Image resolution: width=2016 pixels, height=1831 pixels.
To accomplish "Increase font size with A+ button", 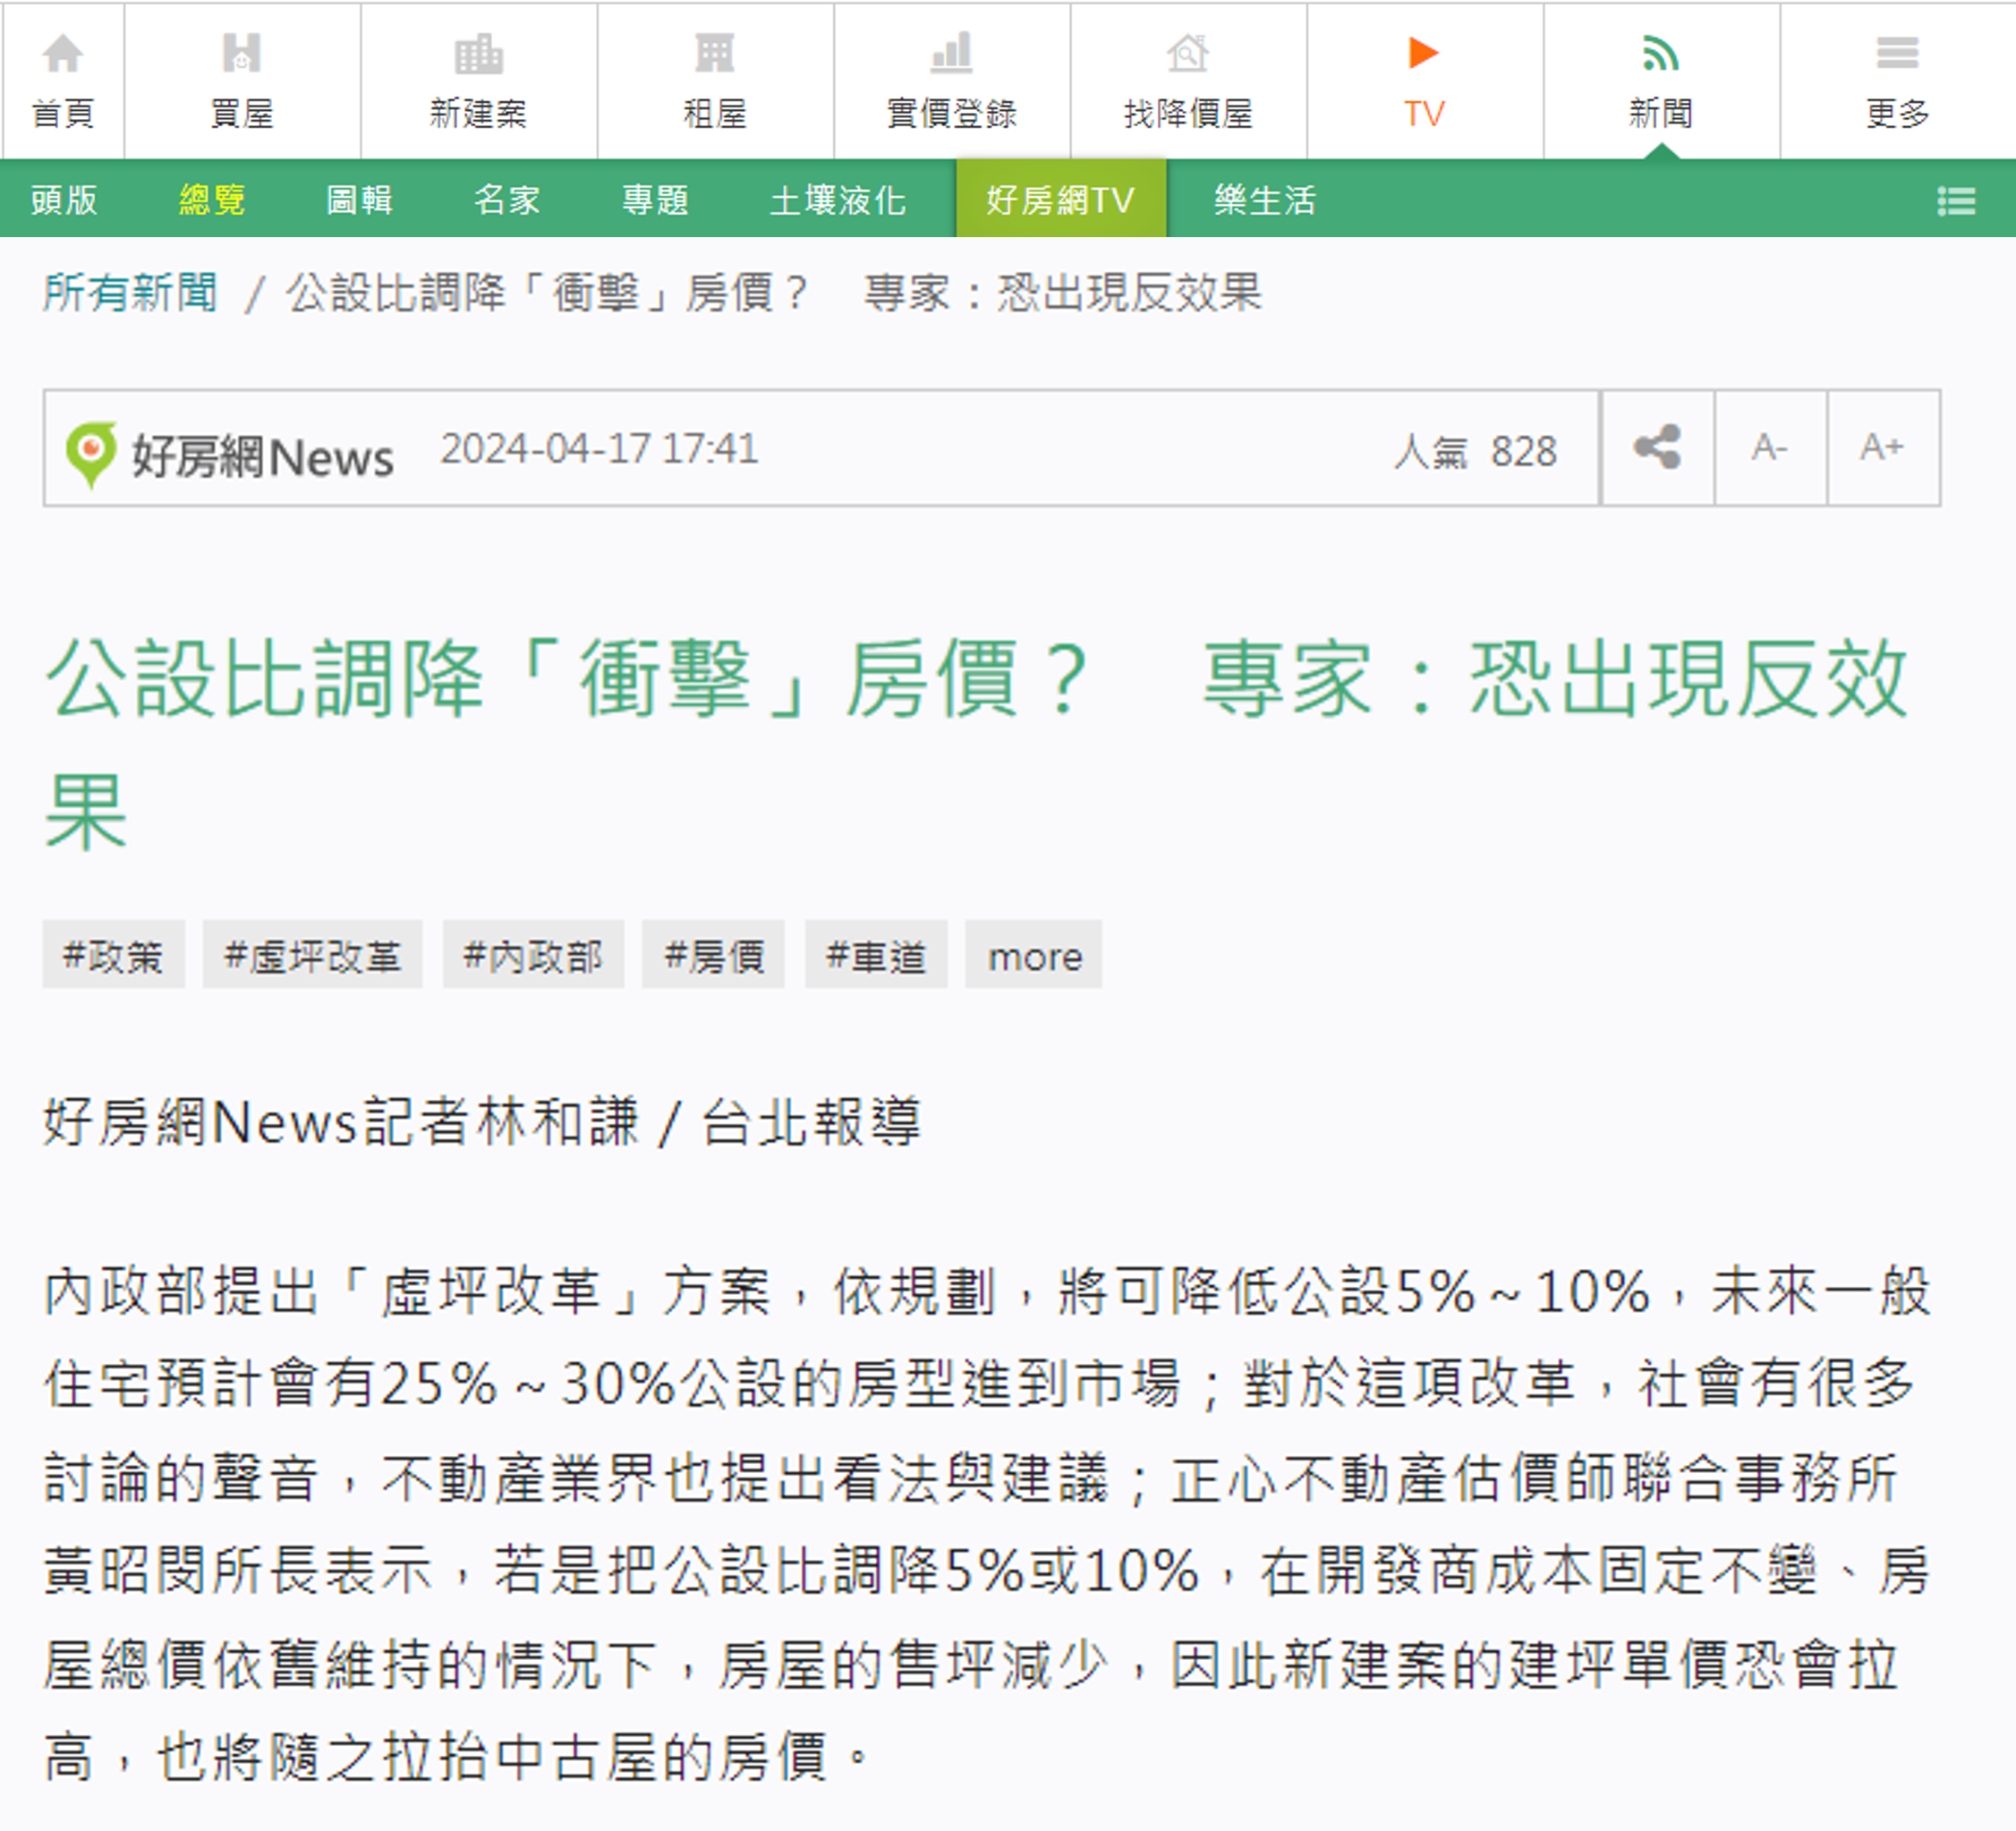I will [x=1882, y=448].
